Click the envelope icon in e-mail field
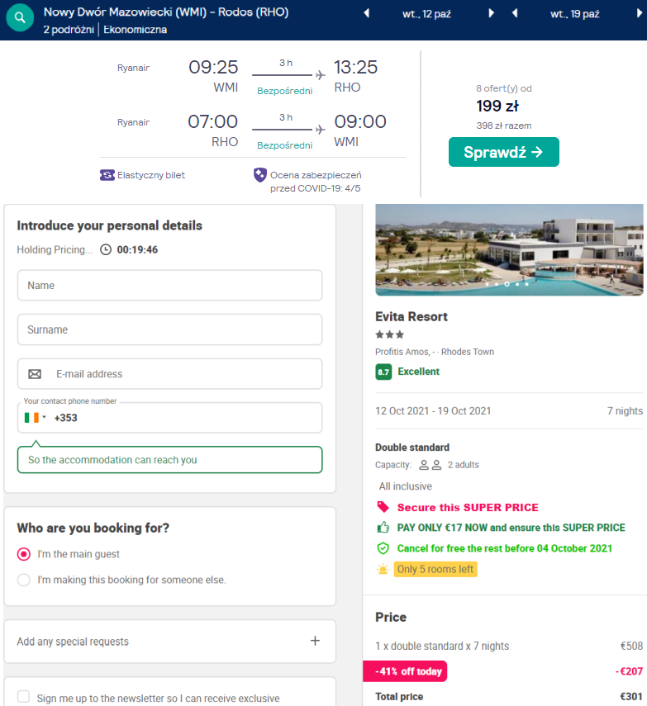This screenshot has width=647, height=706. (x=35, y=374)
